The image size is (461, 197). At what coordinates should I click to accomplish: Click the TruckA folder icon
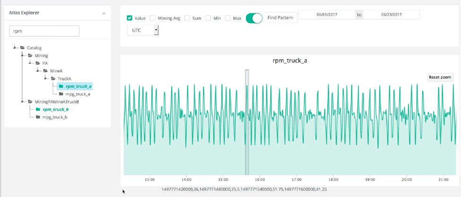pyautogui.click(x=53, y=78)
